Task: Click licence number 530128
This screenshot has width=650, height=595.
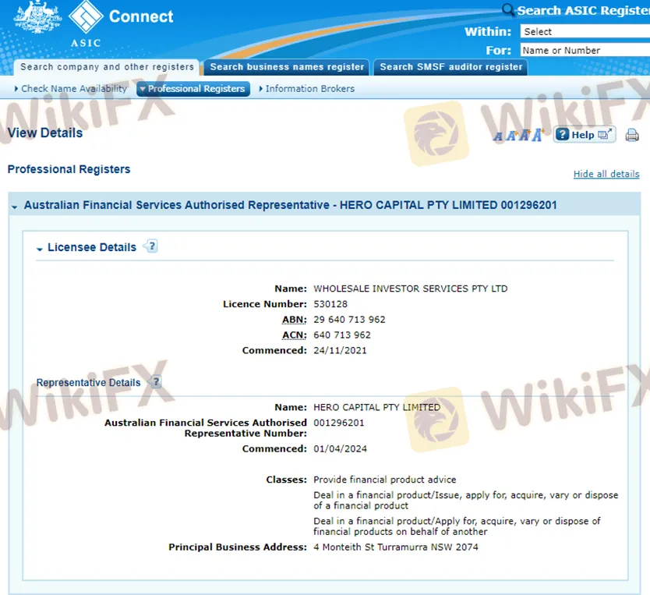Action: pyautogui.click(x=330, y=304)
